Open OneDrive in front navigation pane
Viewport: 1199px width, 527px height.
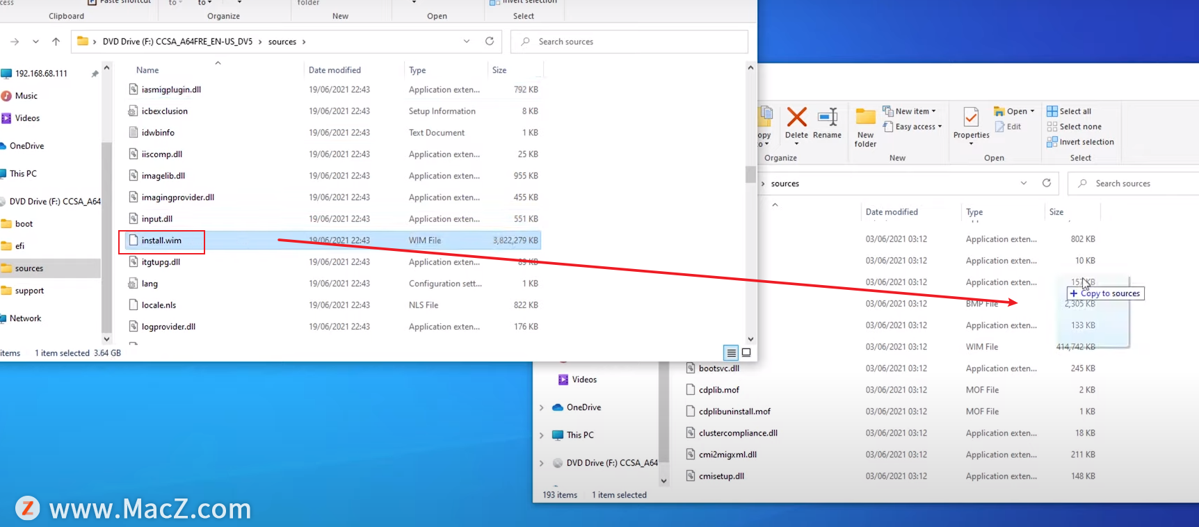pos(26,146)
